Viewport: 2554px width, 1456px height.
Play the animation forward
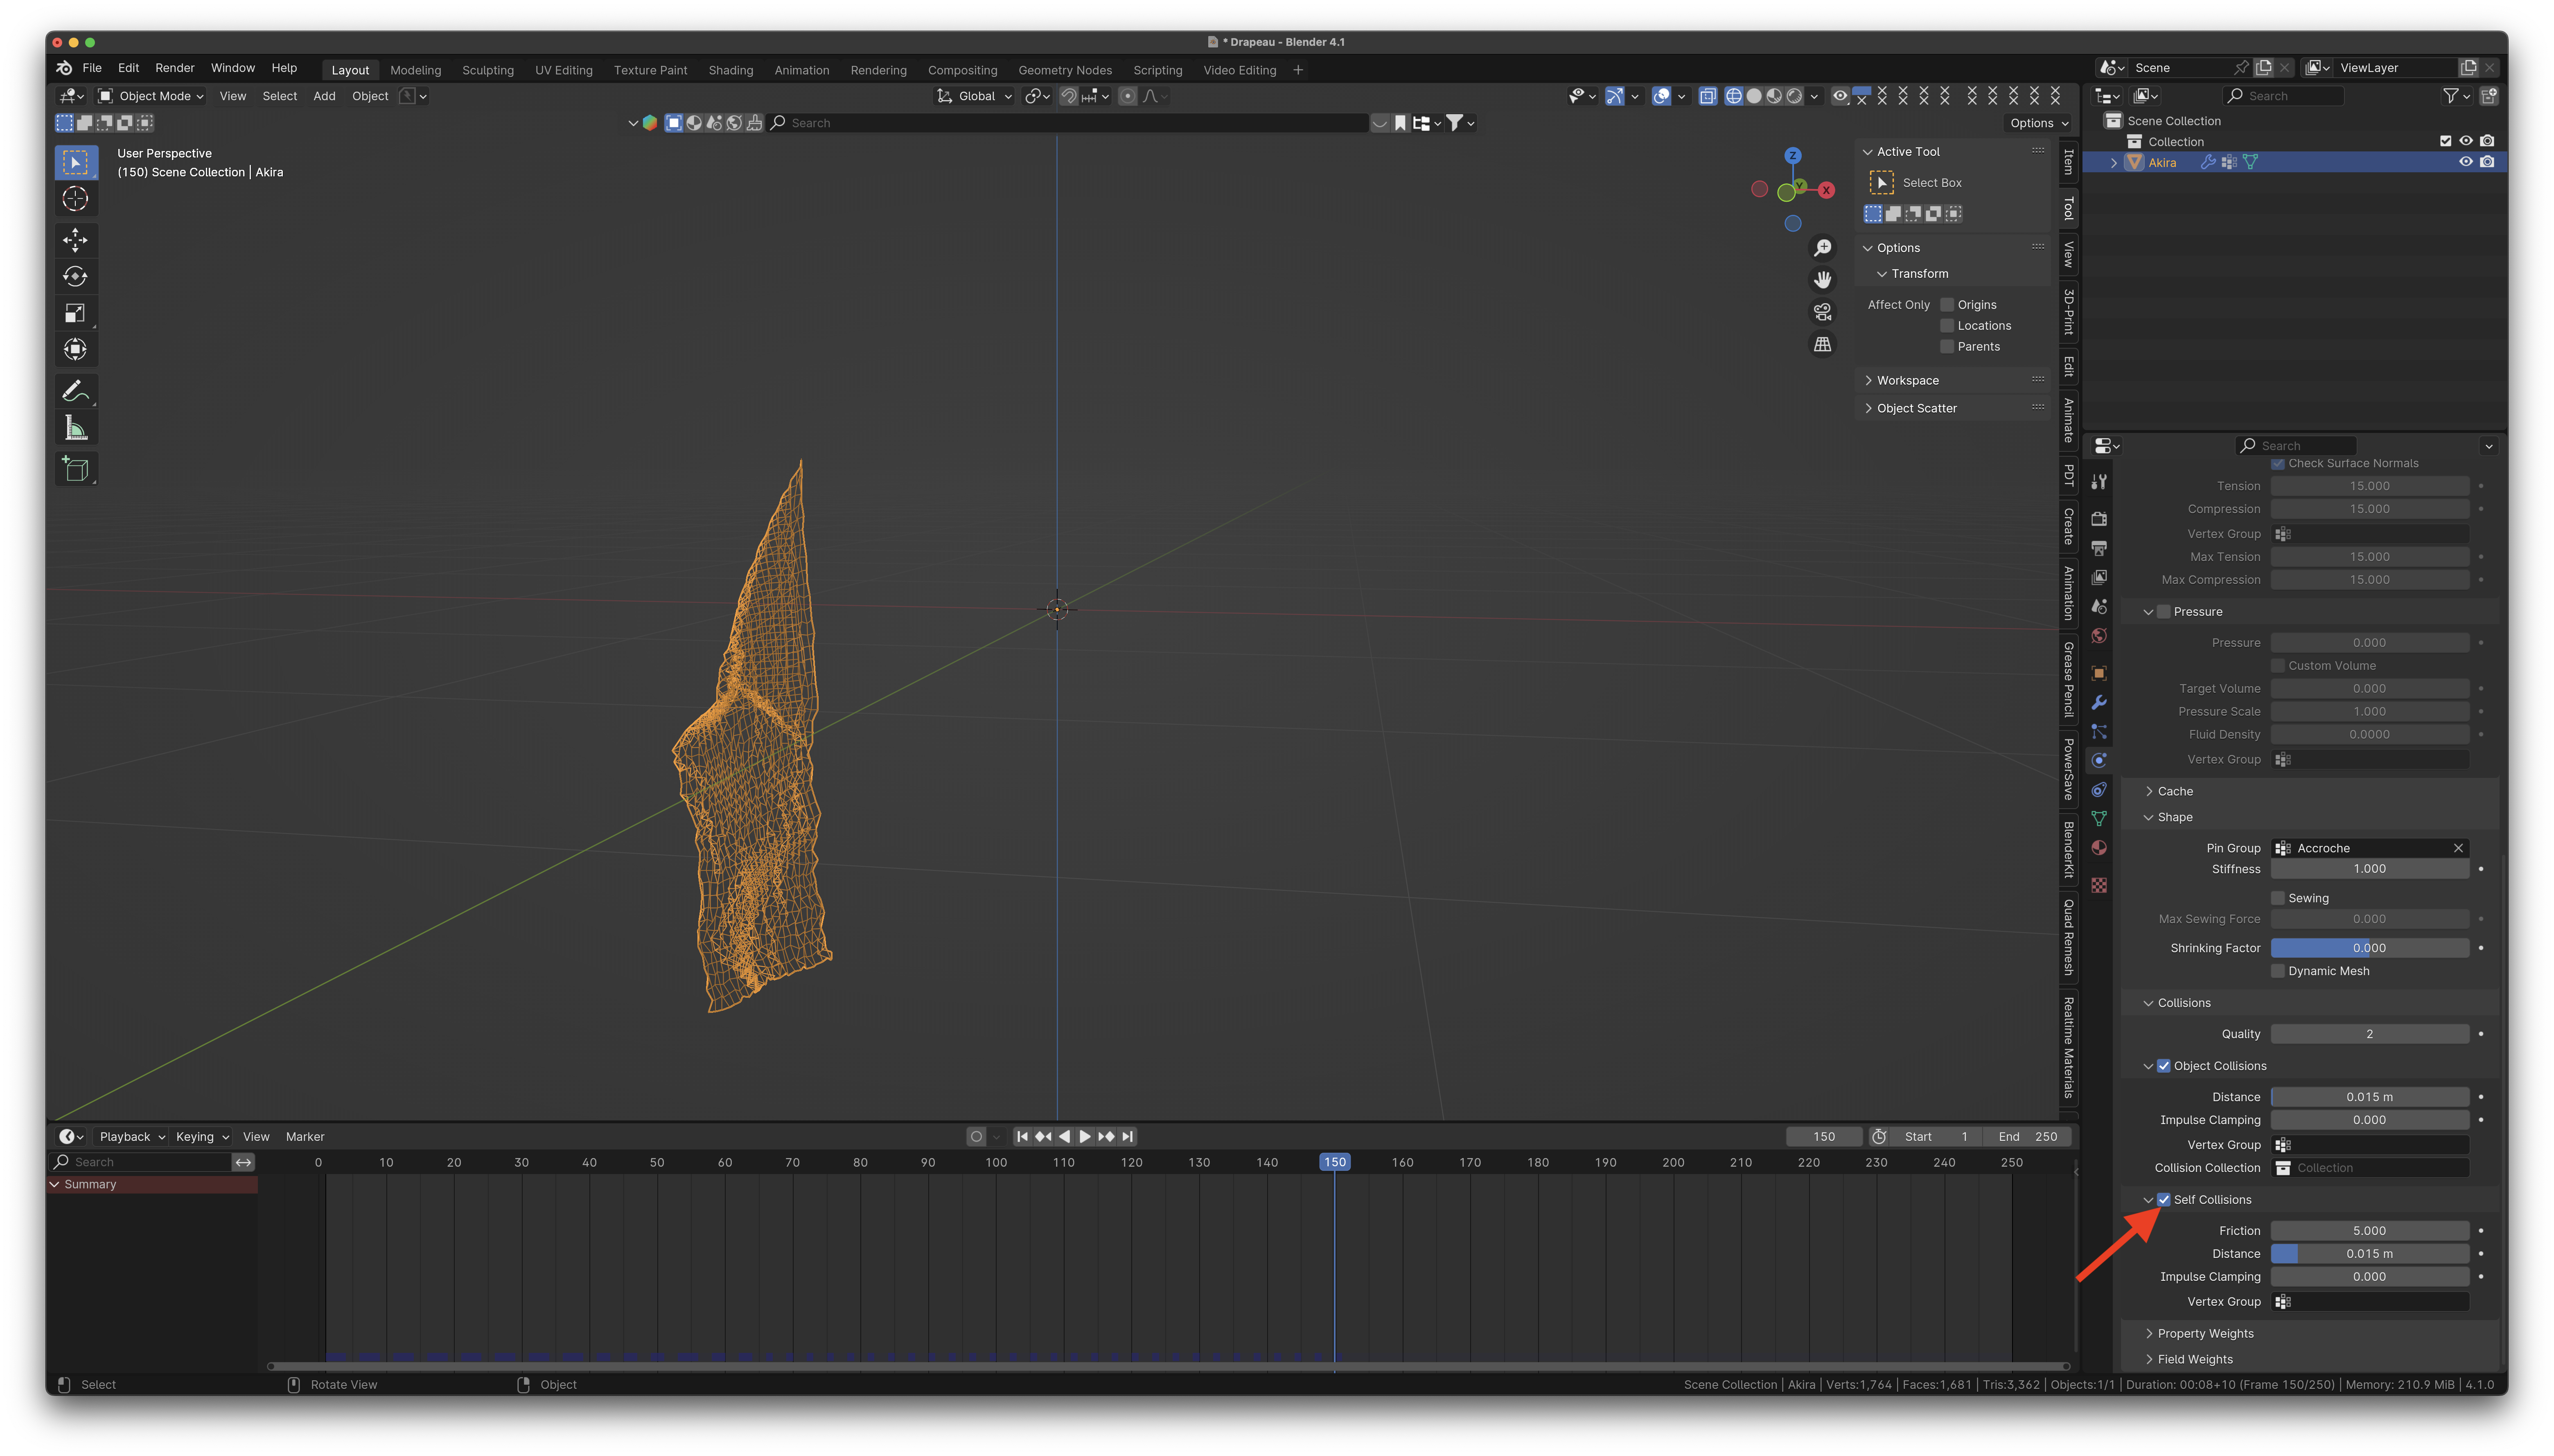(x=1085, y=1136)
